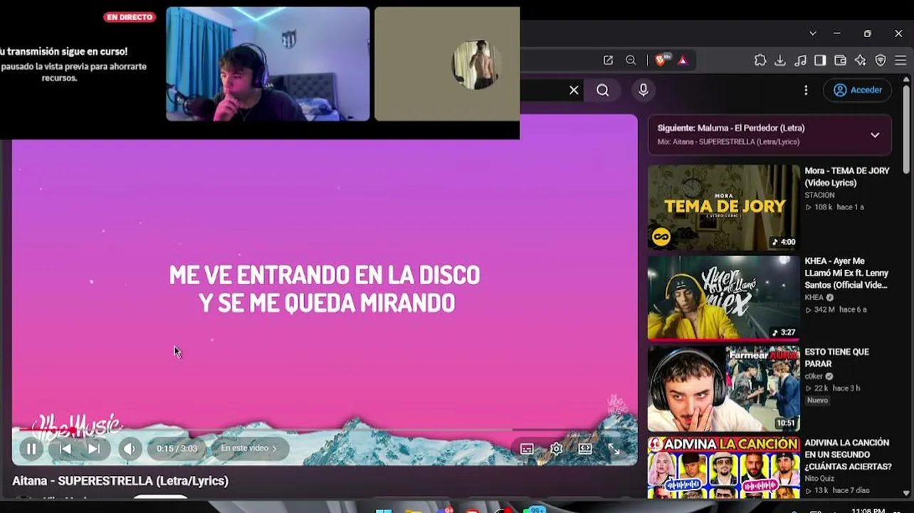Image resolution: width=914 pixels, height=513 pixels.
Task: Open the Leo AI sparkle icon
Action: pos(861,61)
